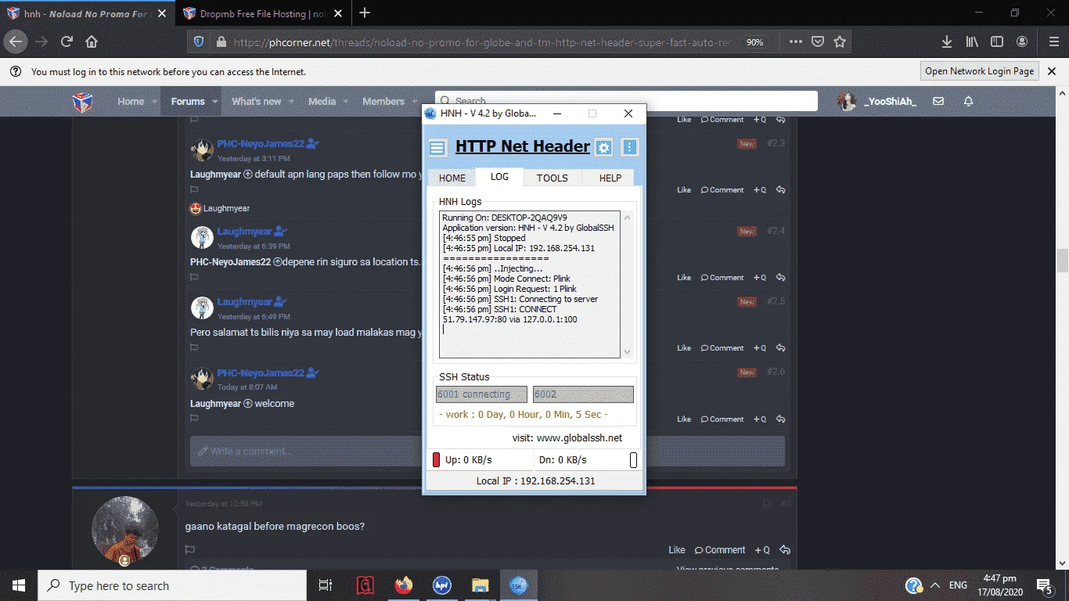
Task: Click HTTP Net Header title link
Action: click(523, 146)
